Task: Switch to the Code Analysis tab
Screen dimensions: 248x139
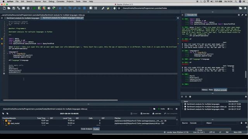Action: coord(86,129)
